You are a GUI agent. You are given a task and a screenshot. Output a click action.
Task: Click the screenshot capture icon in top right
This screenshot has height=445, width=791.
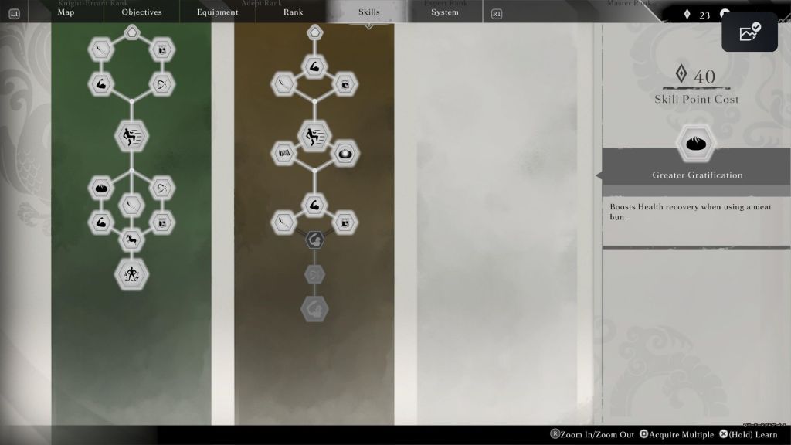(x=749, y=32)
